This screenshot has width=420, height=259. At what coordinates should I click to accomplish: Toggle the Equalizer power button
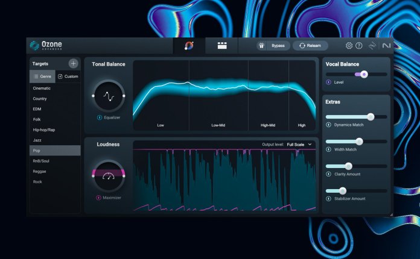(100, 117)
